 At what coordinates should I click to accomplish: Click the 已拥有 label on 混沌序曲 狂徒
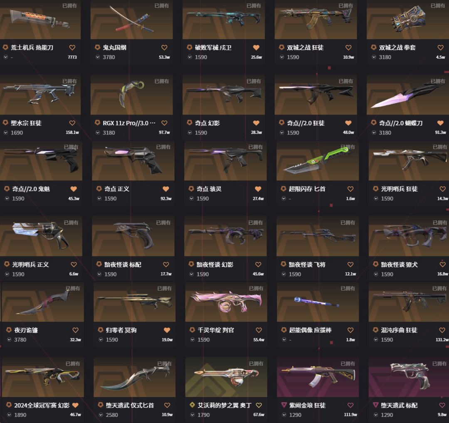pos(439,288)
